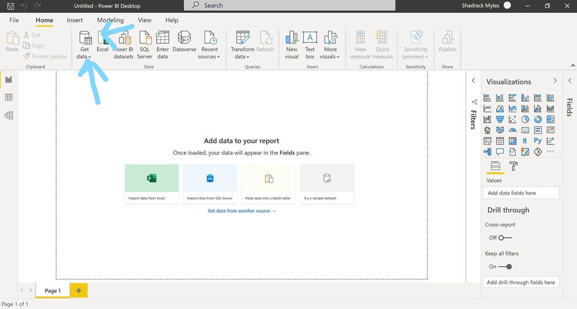Choose the Ribbon chart visual

pyautogui.click(x=550, y=109)
